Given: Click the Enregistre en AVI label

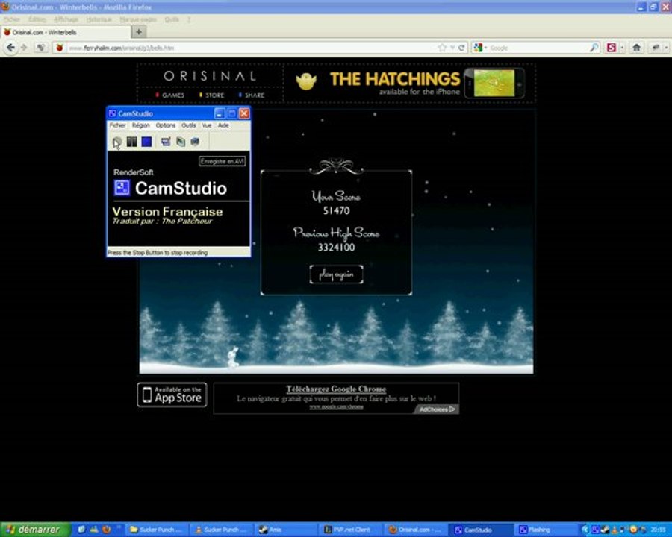Looking at the screenshot, I should (222, 161).
